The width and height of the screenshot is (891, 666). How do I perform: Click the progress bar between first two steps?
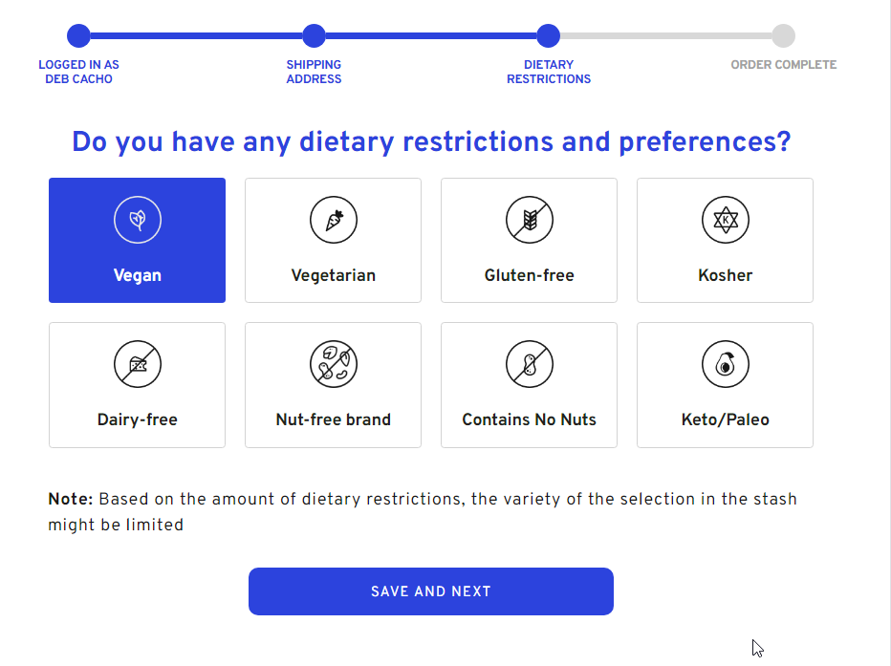[x=196, y=36]
